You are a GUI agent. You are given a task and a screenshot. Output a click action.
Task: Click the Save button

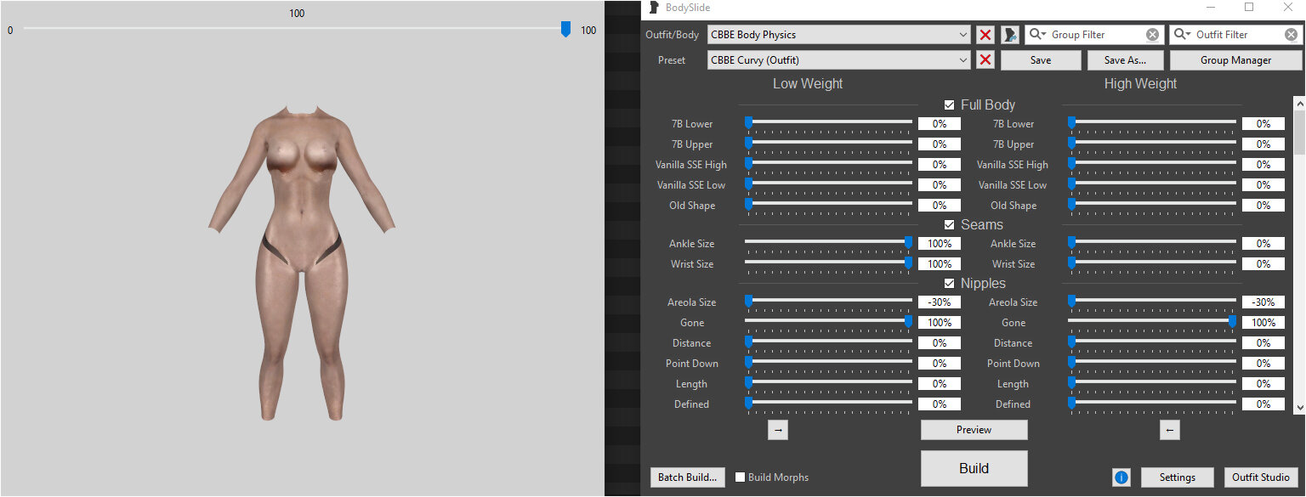pos(1041,60)
